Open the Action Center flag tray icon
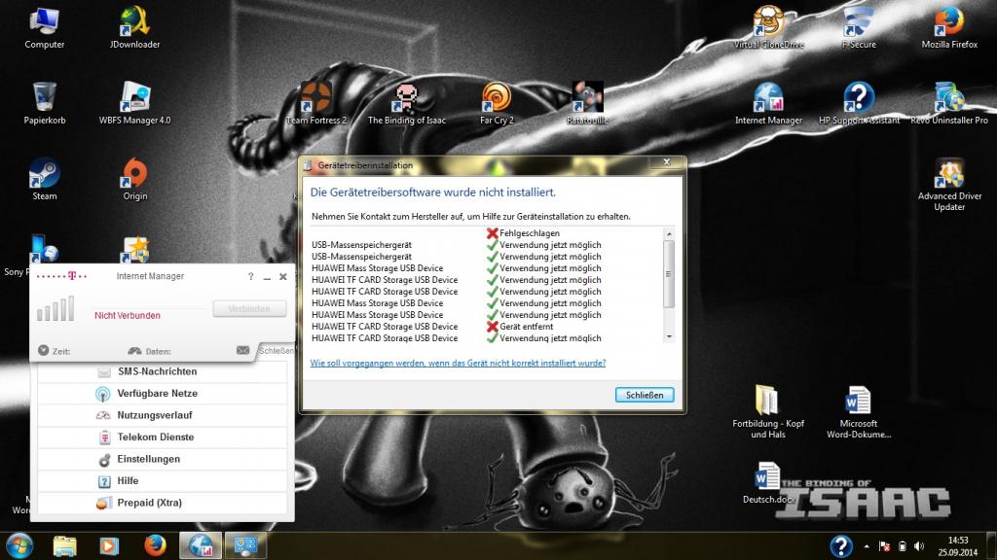The image size is (997, 560). pyautogui.click(x=884, y=546)
